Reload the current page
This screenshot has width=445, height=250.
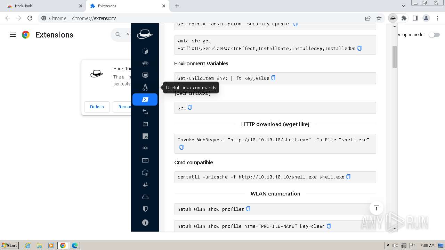pos(30,18)
